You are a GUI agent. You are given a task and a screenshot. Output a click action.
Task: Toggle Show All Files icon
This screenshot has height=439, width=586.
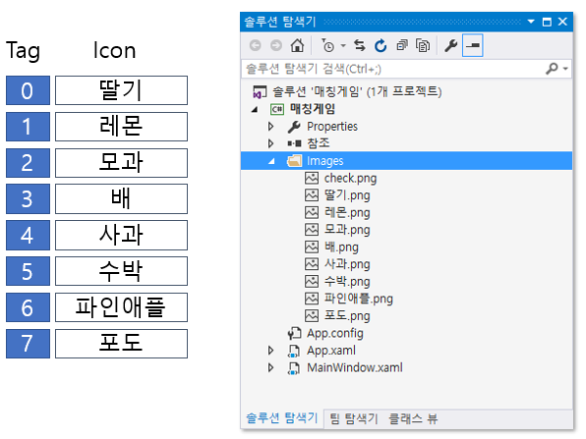[423, 45]
